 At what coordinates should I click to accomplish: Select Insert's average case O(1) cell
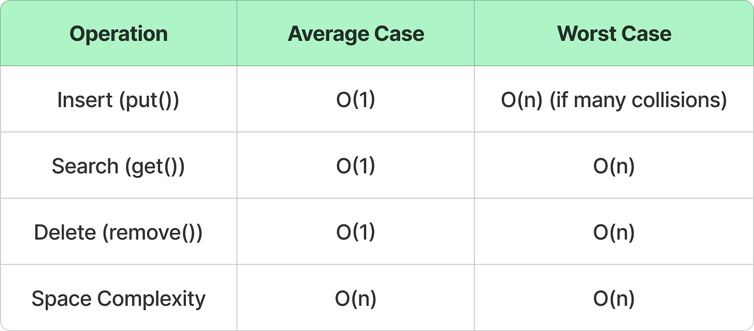[x=356, y=100]
